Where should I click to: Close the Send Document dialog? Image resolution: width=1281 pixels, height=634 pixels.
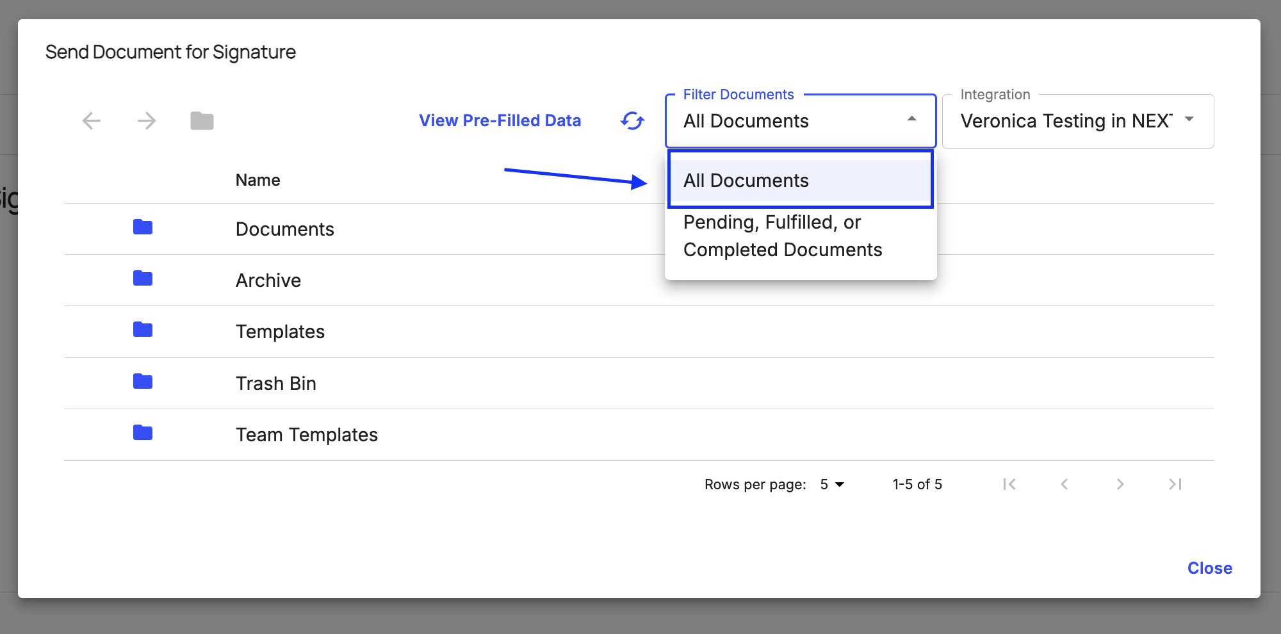tap(1210, 568)
